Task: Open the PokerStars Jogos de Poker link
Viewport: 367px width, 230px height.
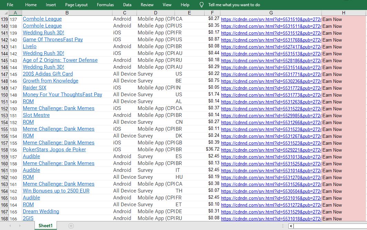Action: [54, 150]
